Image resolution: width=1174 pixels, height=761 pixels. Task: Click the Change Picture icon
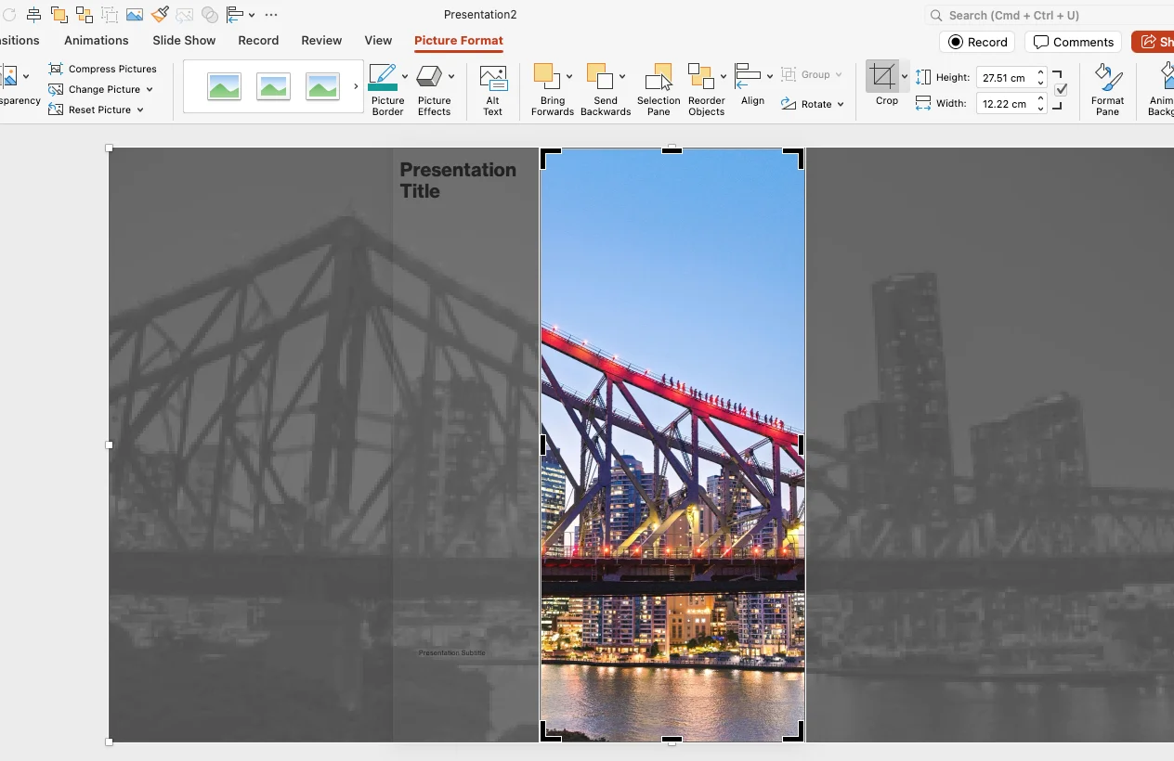[x=56, y=89]
